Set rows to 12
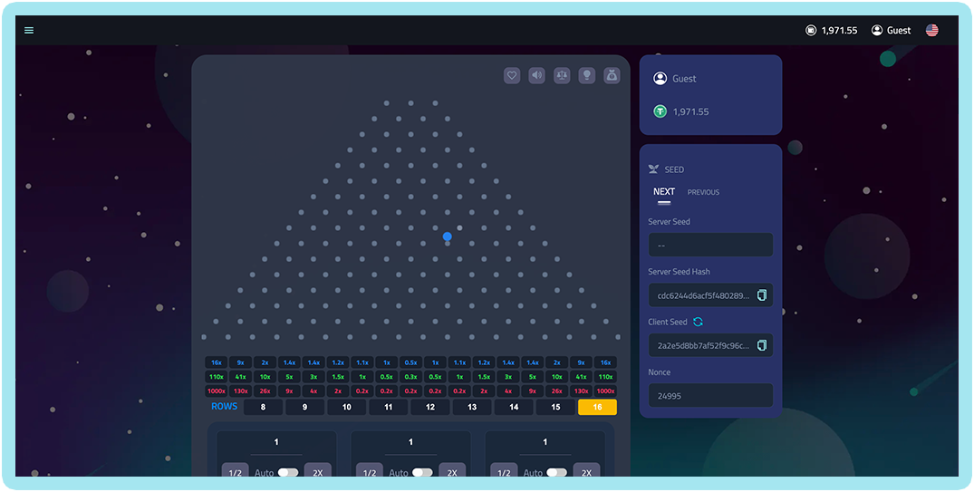Image resolution: width=974 pixels, height=492 pixels. click(430, 407)
